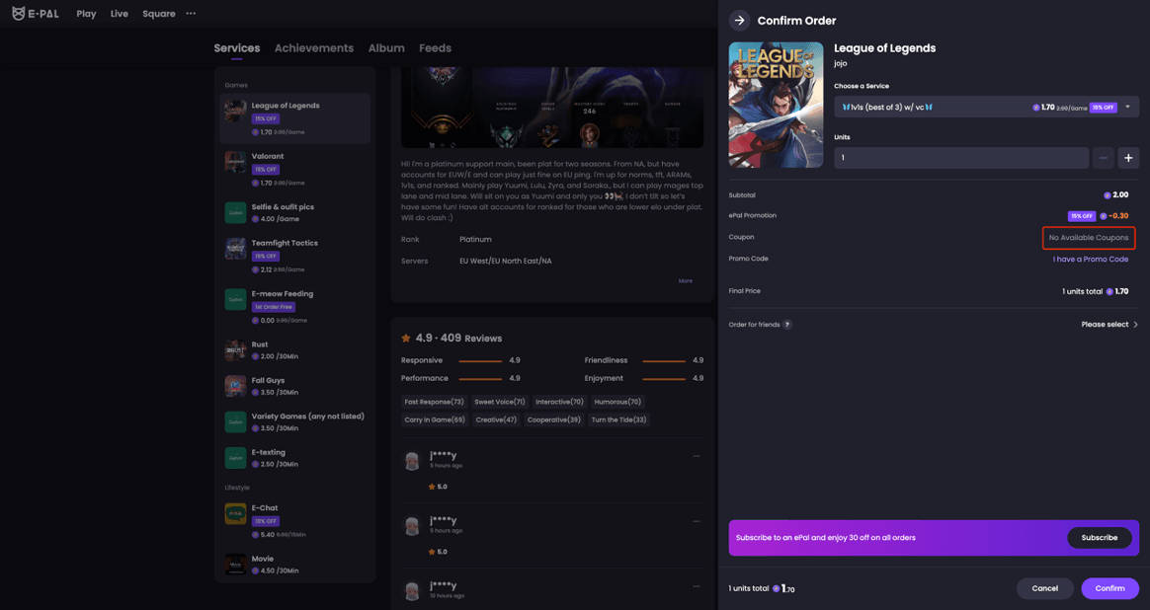The image size is (1150, 610).
Task: Click the E-PAL logo
Action: coord(35,14)
